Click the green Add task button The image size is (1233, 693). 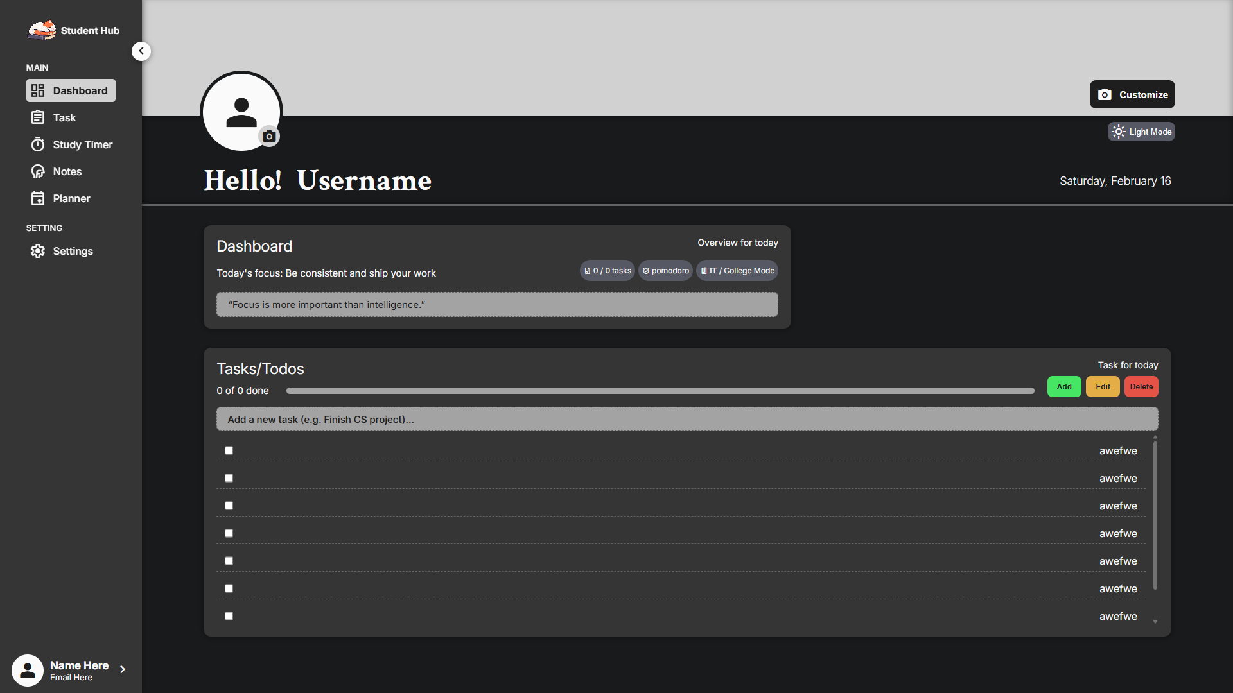(x=1064, y=387)
